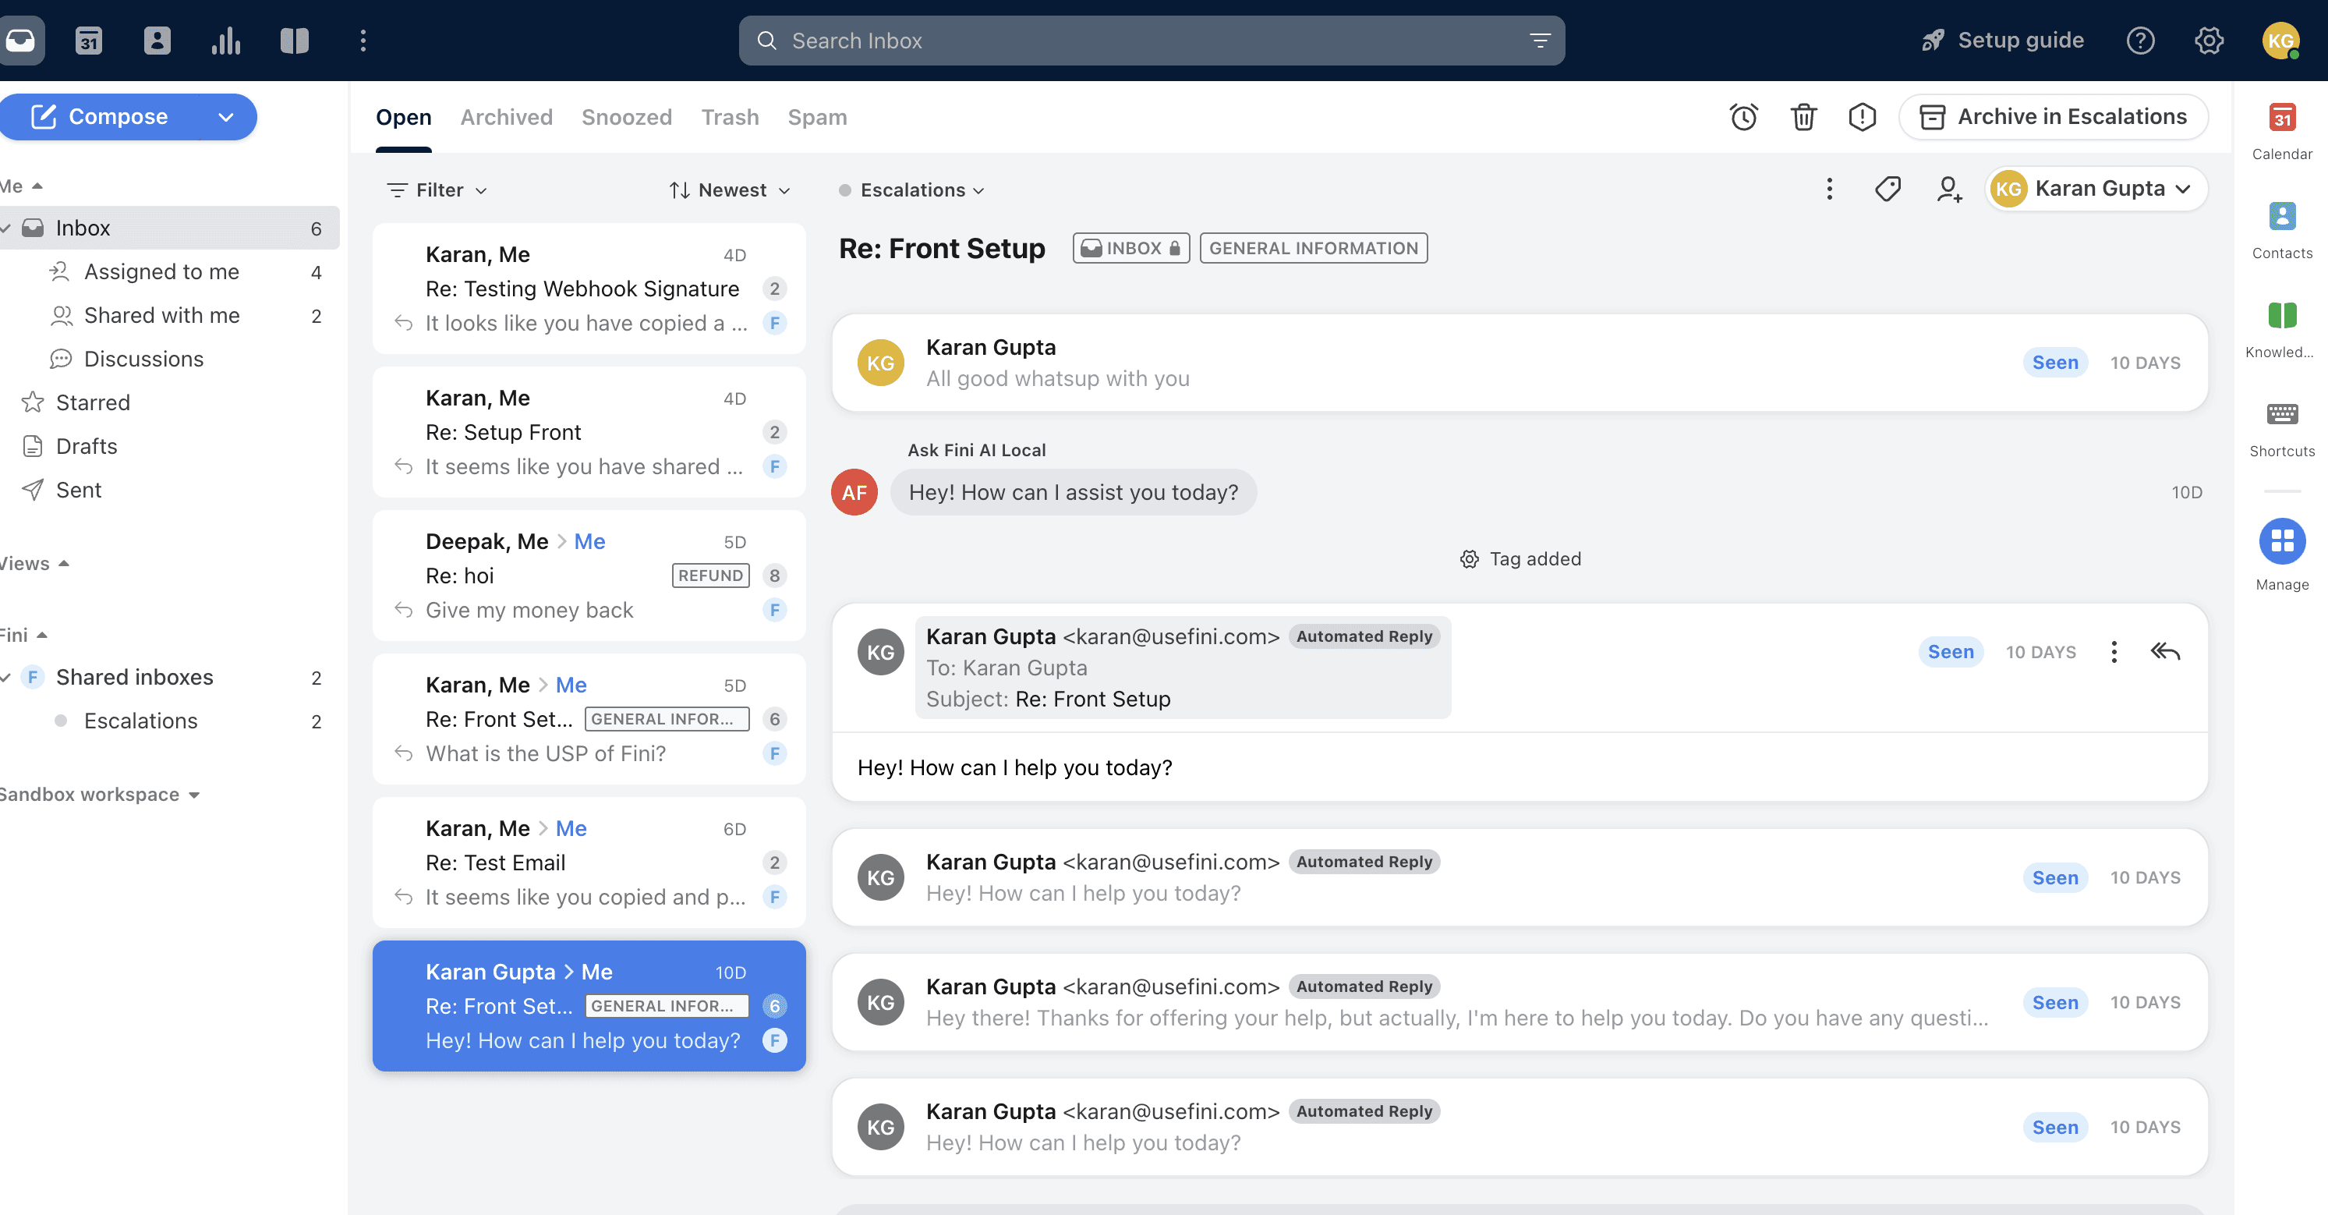Open conversation Re: hoi with refund tag
The width and height of the screenshot is (2328, 1215).
click(x=588, y=575)
